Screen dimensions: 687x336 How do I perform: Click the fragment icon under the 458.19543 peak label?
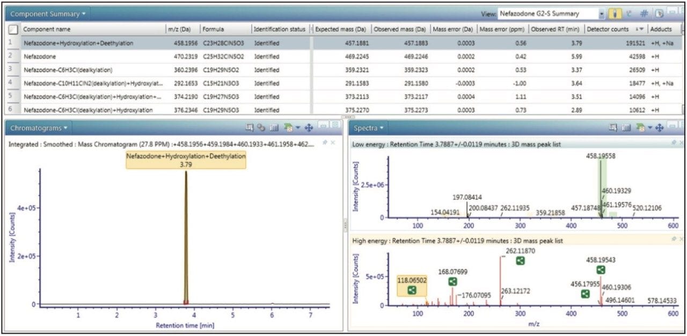(x=601, y=270)
